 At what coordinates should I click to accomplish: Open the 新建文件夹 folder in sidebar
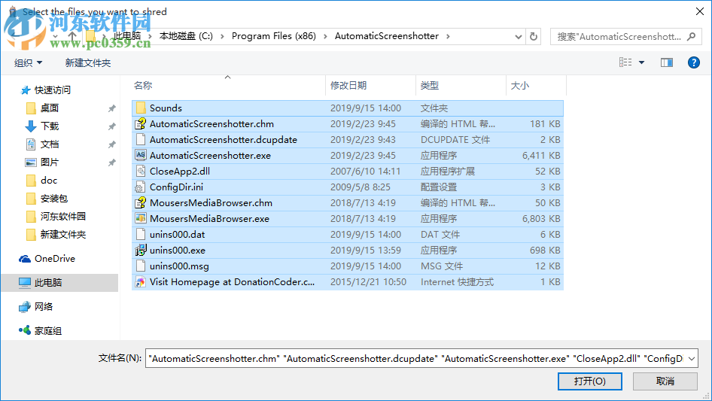(x=63, y=234)
